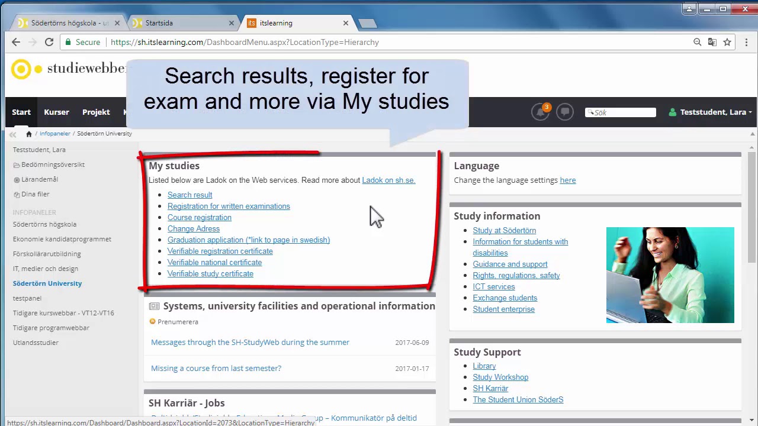
Task: Open Kurser menu item
Action: (56, 112)
